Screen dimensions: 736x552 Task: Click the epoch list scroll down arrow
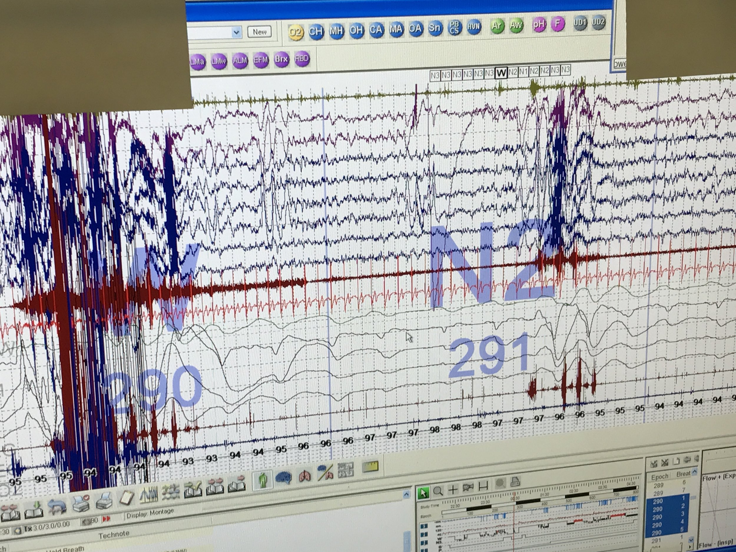[691, 540]
